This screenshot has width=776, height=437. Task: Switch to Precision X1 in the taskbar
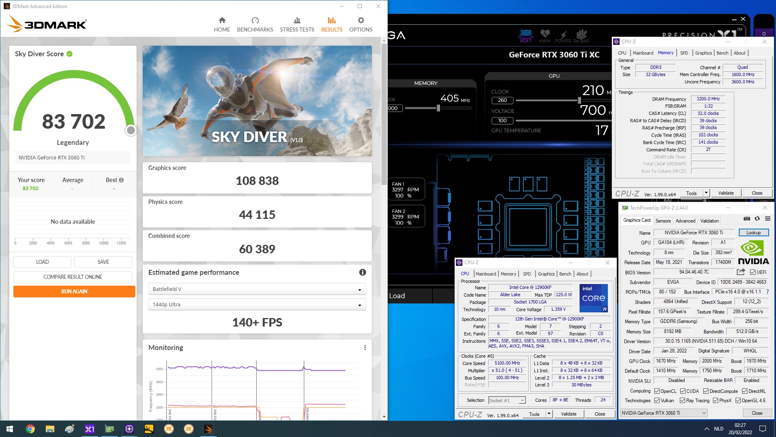coord(89,429)
